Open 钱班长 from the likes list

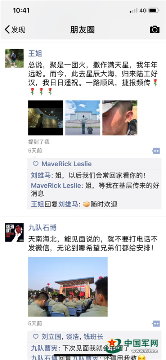94,337
